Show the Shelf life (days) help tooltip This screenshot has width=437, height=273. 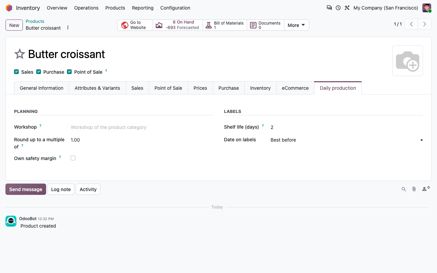click(x=263, y=126)
